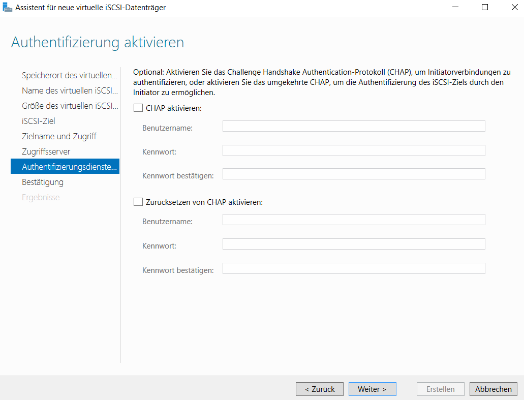
Task: Click the CHAP Kennwort bestätigen field
Action: point(353,174)
